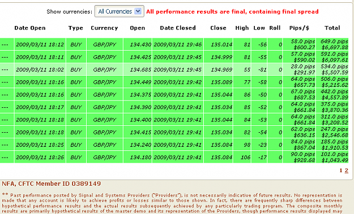Click profit amount $600.27

click(304, 47)
